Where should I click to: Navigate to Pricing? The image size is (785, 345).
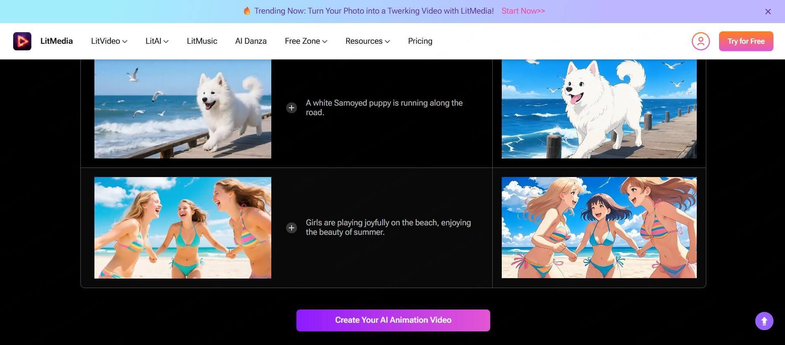pos(420,41)
